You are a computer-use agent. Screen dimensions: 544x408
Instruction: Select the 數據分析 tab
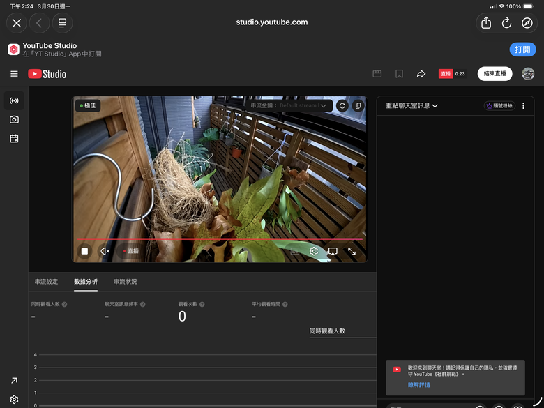(86, 282)
